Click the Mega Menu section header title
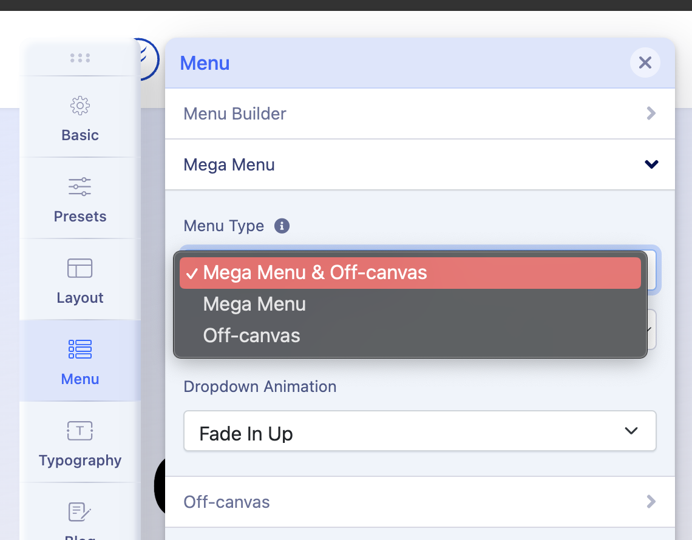Viewport: 692px width, 540px height. [229, 164]
